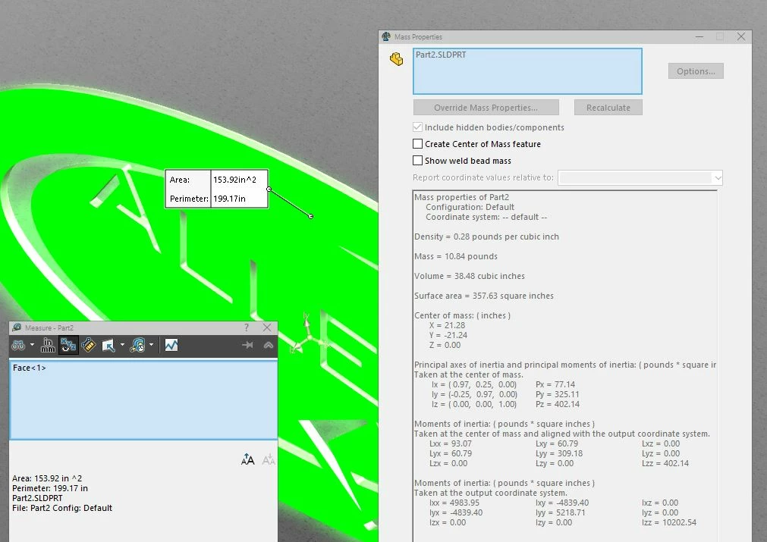Screen dimensions: 767x542
Task: Click the Mass Properties scale title icon
Action: (386, 36)
